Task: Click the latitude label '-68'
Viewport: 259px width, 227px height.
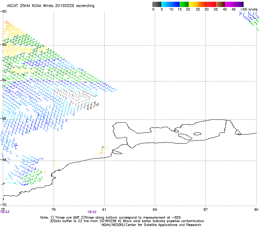Action: point(3,160)
